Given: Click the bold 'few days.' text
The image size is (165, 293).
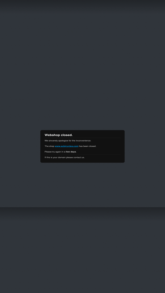Looking at the screenshot, I should tap(71, 152).
